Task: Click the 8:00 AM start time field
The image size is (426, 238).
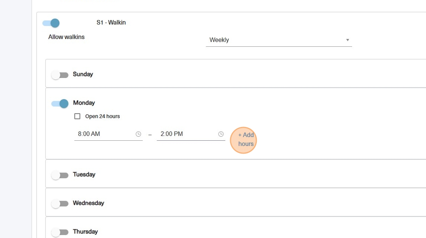Action: click(103, 134)
